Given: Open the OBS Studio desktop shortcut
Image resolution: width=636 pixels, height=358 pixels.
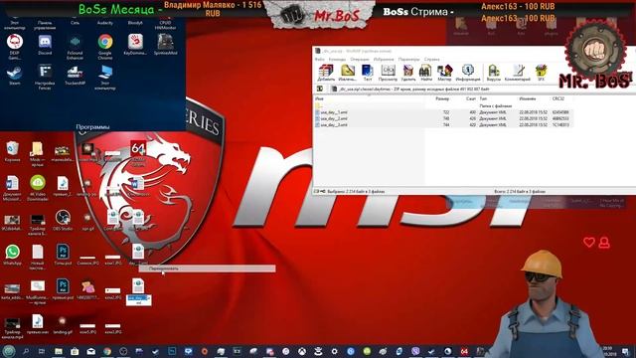Looking at the screenshot, I should pyautogui.click(x=63, y=221).
